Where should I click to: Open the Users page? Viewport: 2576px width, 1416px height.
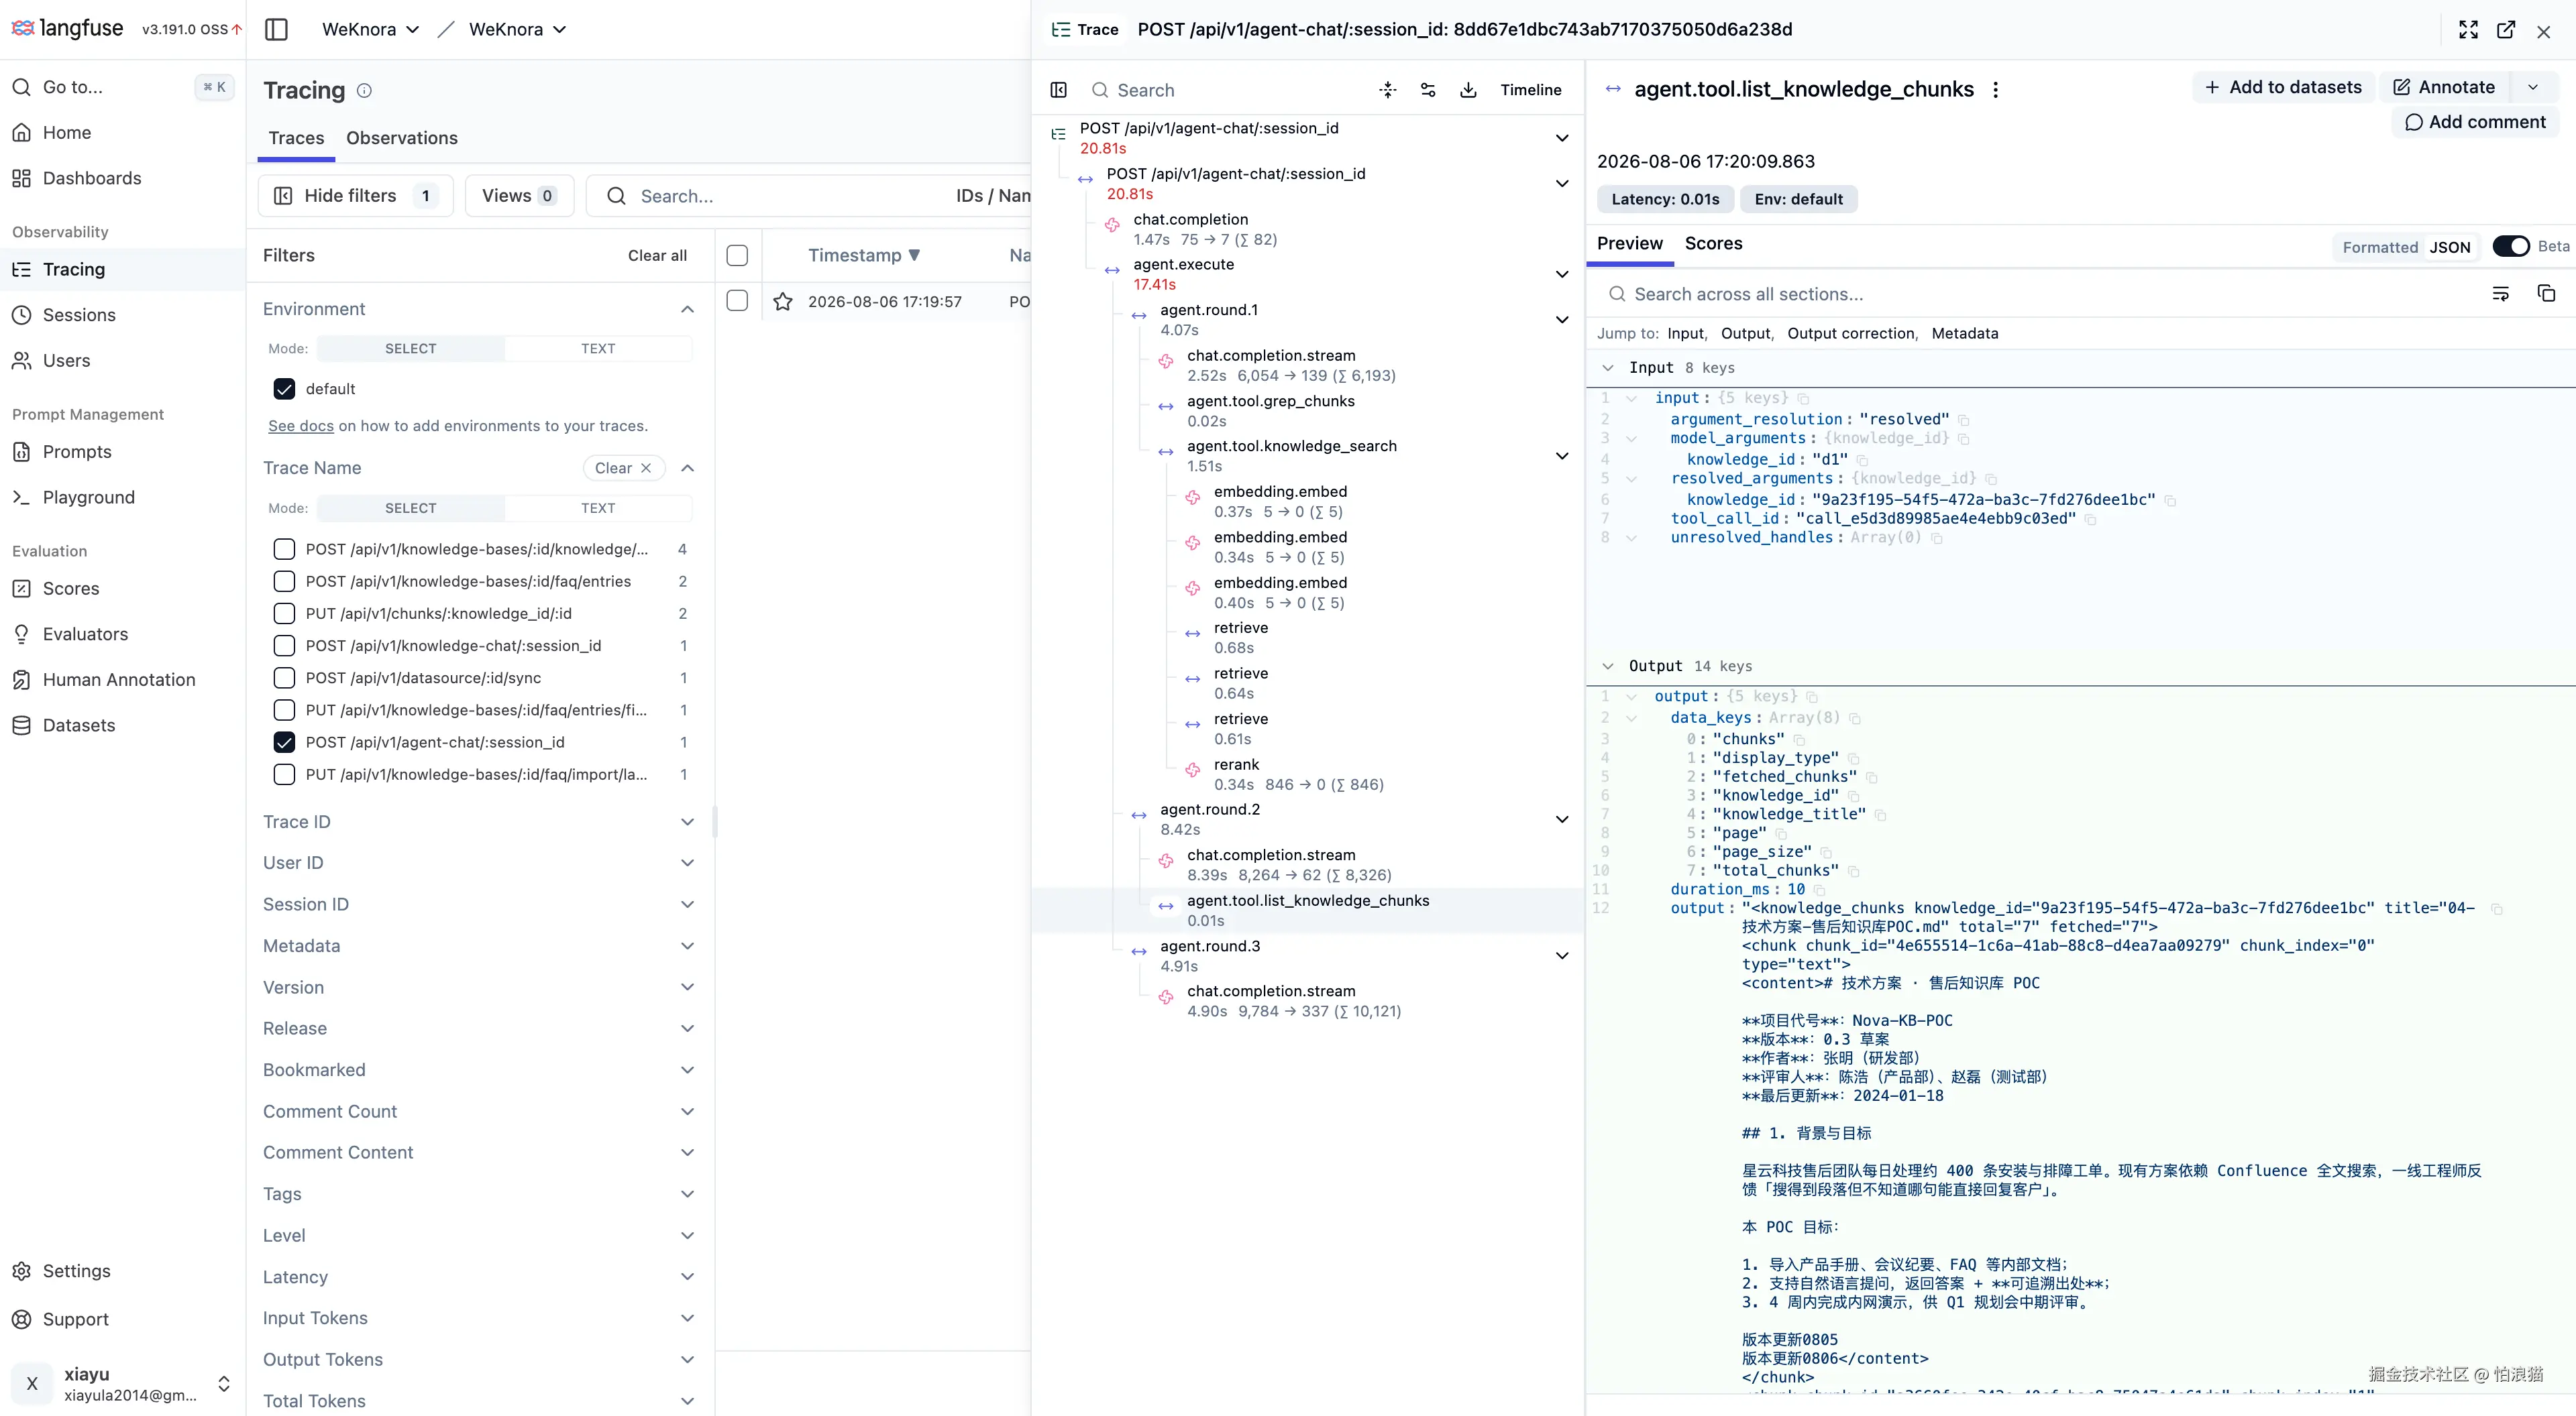[x=66, y=360]
